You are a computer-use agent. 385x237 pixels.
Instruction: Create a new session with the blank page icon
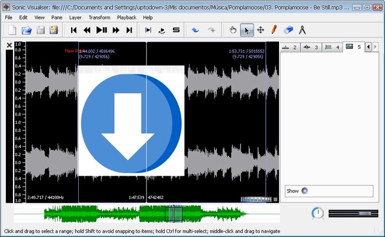click(12, 30)
